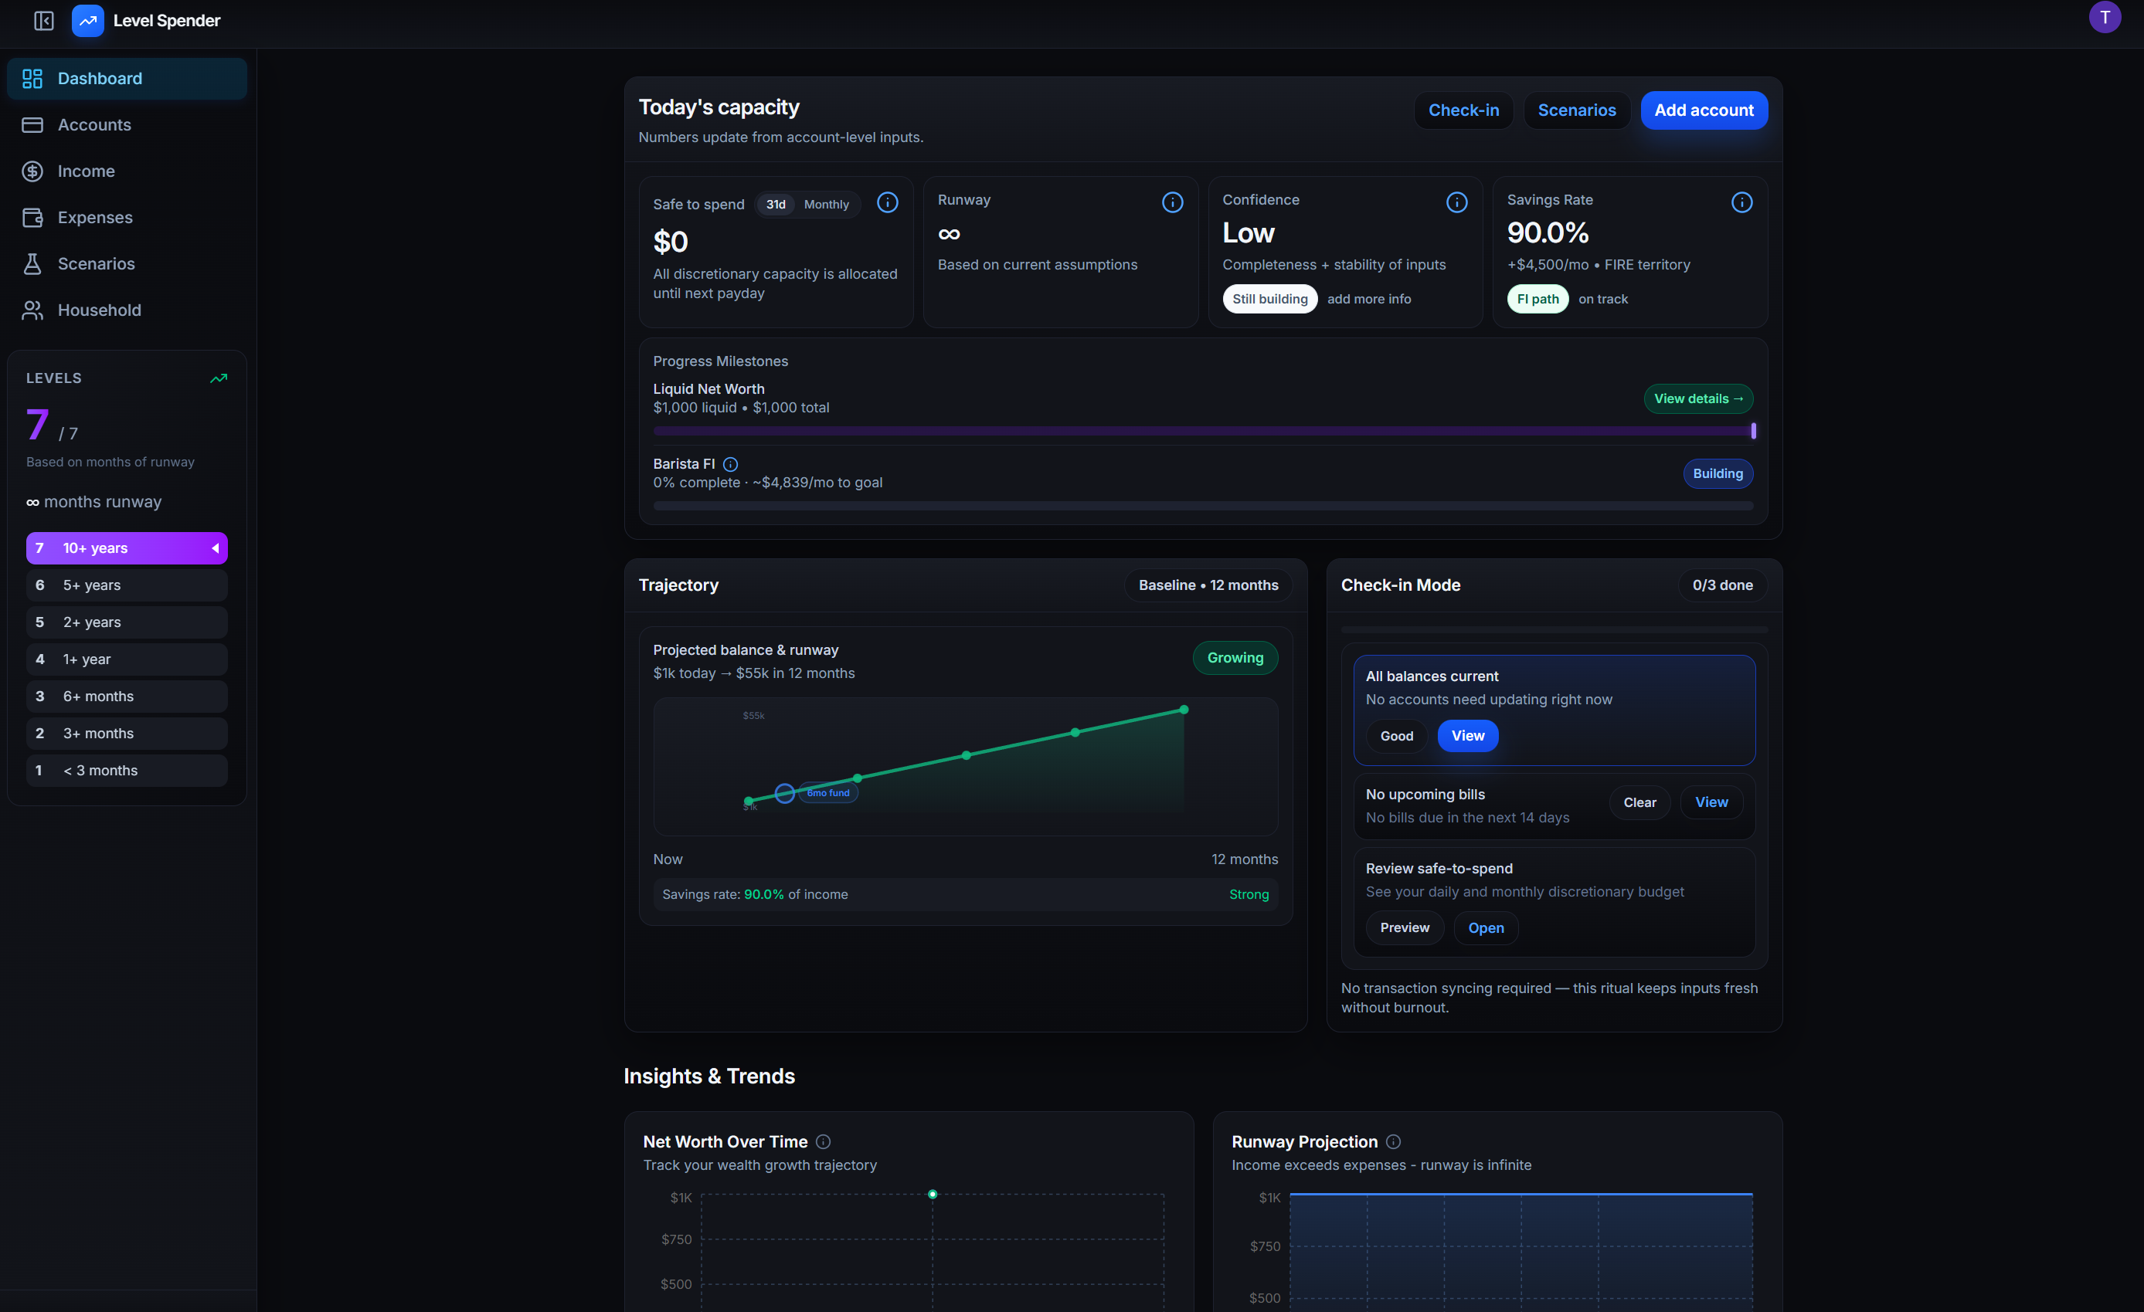
Task: Click the Scenarios flask icon in sidebar
Action: click(32, 263)
